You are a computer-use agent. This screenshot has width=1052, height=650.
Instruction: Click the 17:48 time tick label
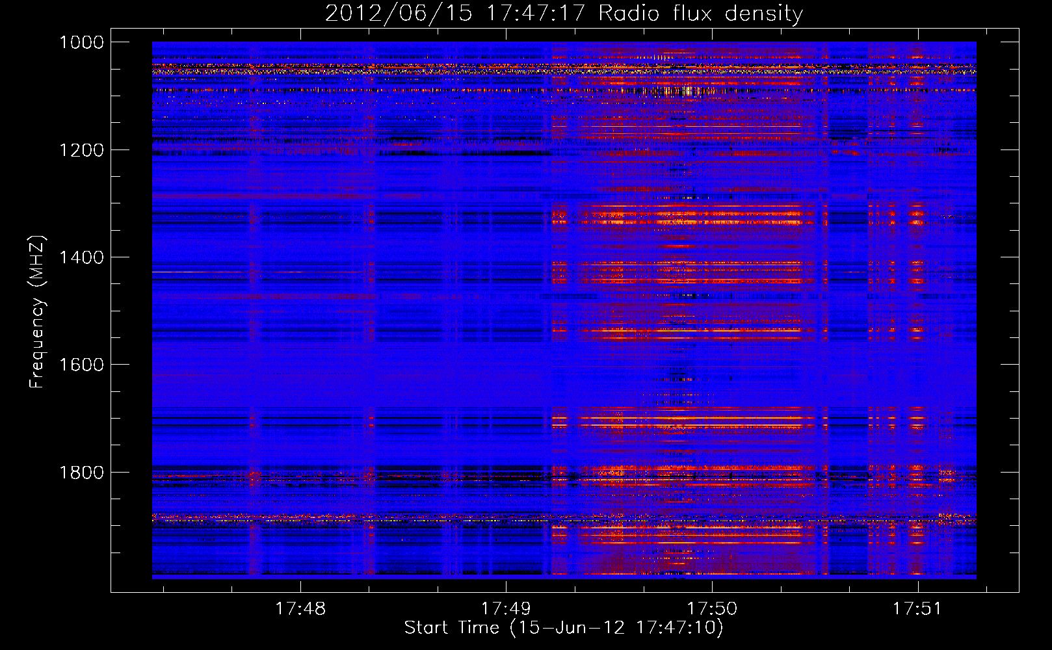[300, 608]
